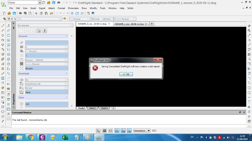
Task: Select the Hatch tool icon
Action: pos(3,78)
